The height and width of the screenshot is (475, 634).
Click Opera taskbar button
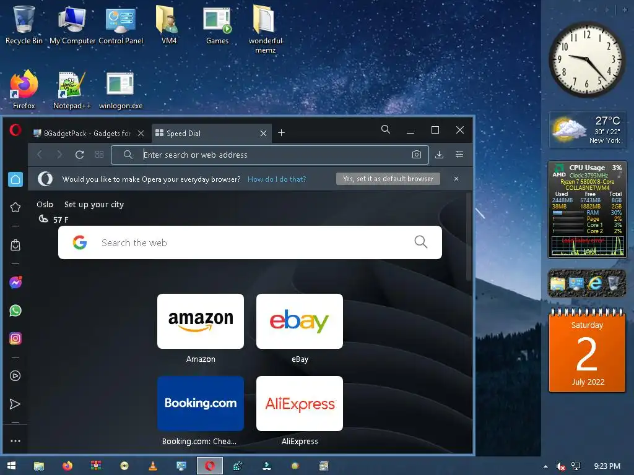pyautogui.click(x=209, y=466)
